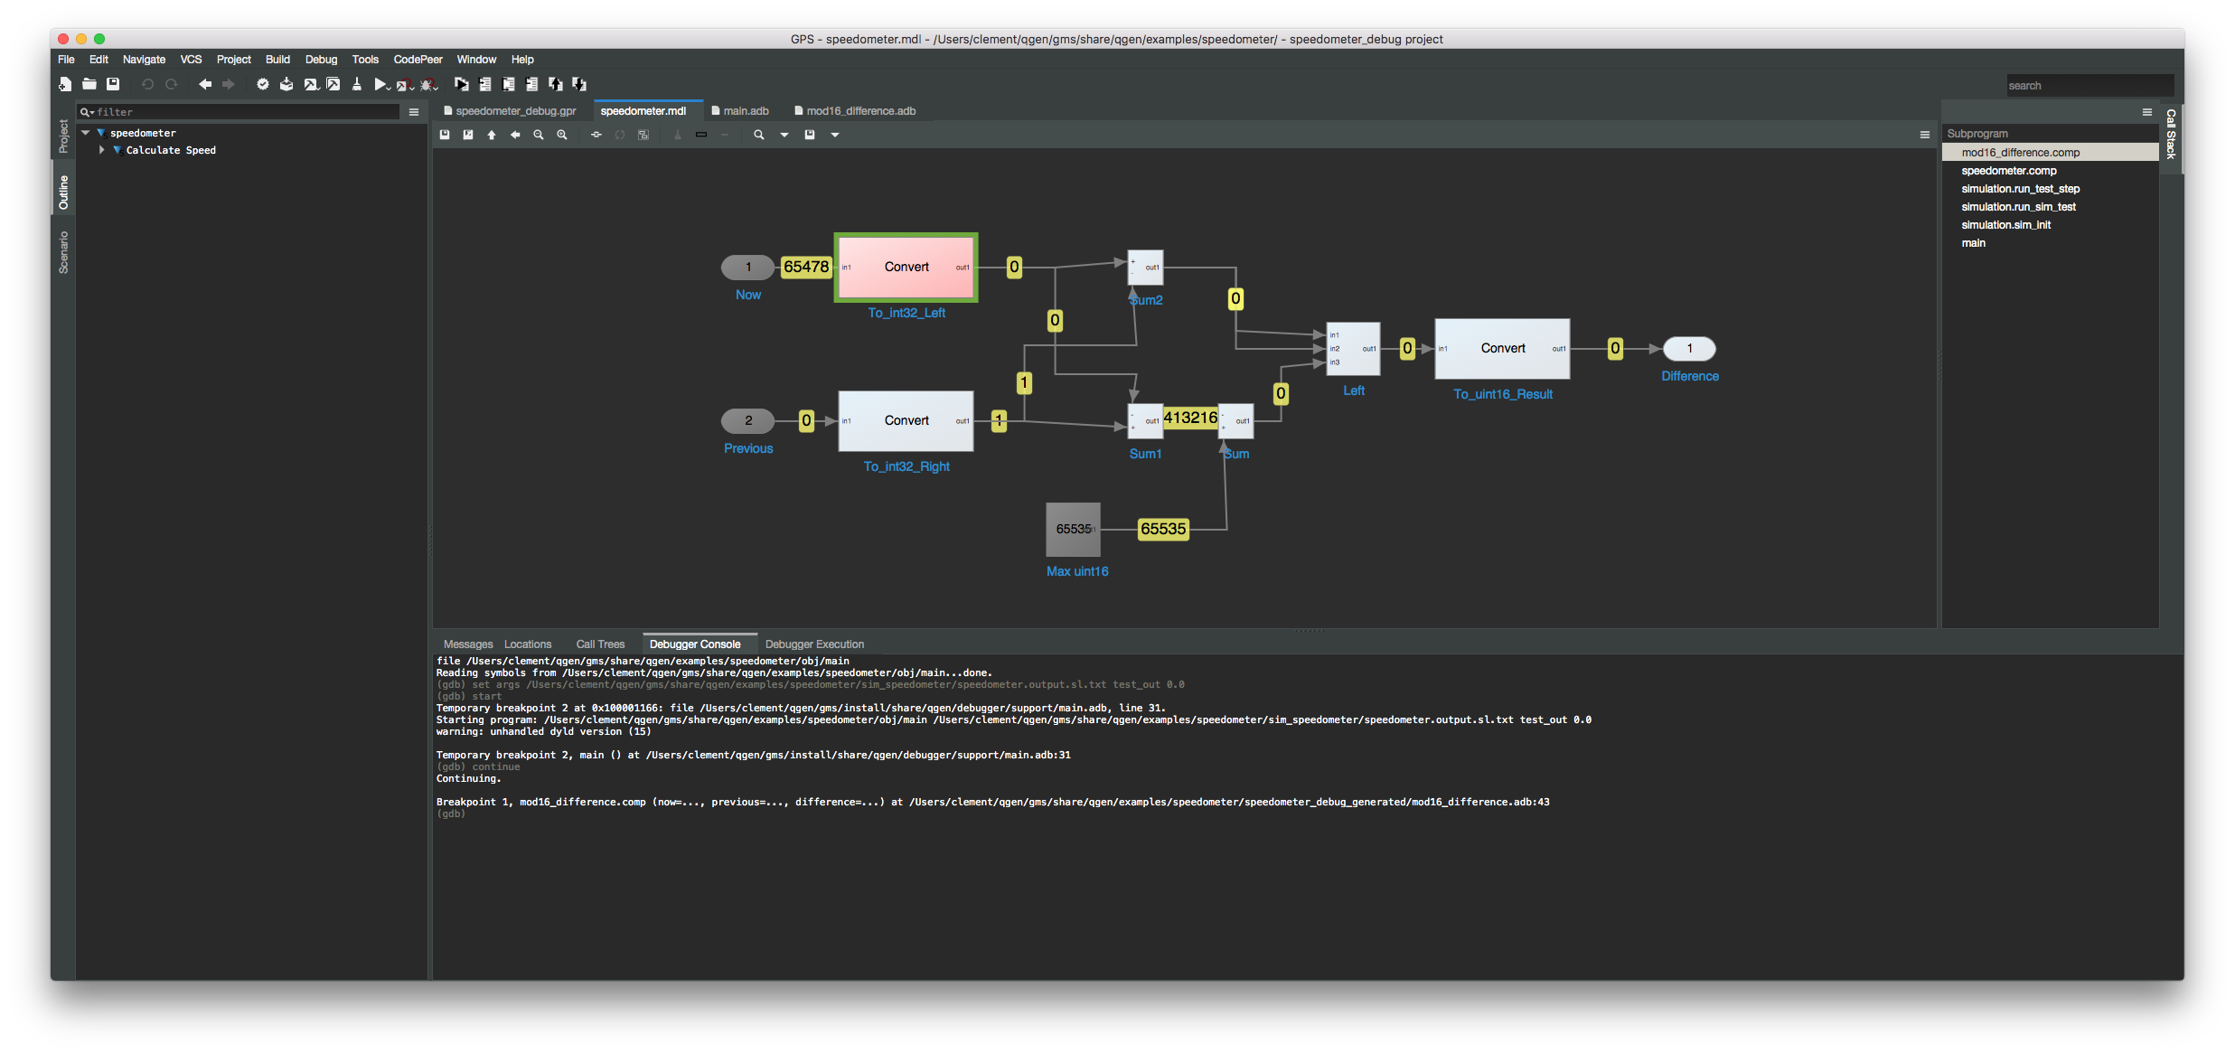This screenshot has width=2235, height=1053.
Task: Click the export diagram image icon
Action: pos(468,135)
